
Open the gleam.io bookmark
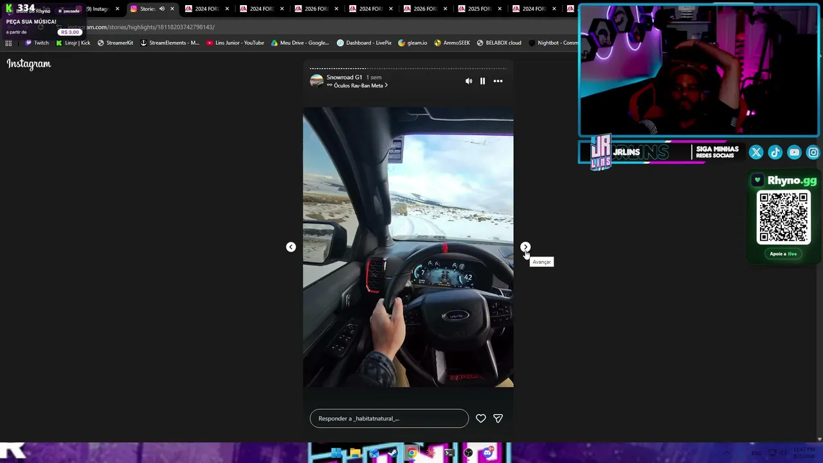412,43
